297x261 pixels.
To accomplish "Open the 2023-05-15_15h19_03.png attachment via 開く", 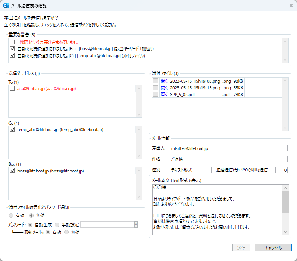I will 164,81.
